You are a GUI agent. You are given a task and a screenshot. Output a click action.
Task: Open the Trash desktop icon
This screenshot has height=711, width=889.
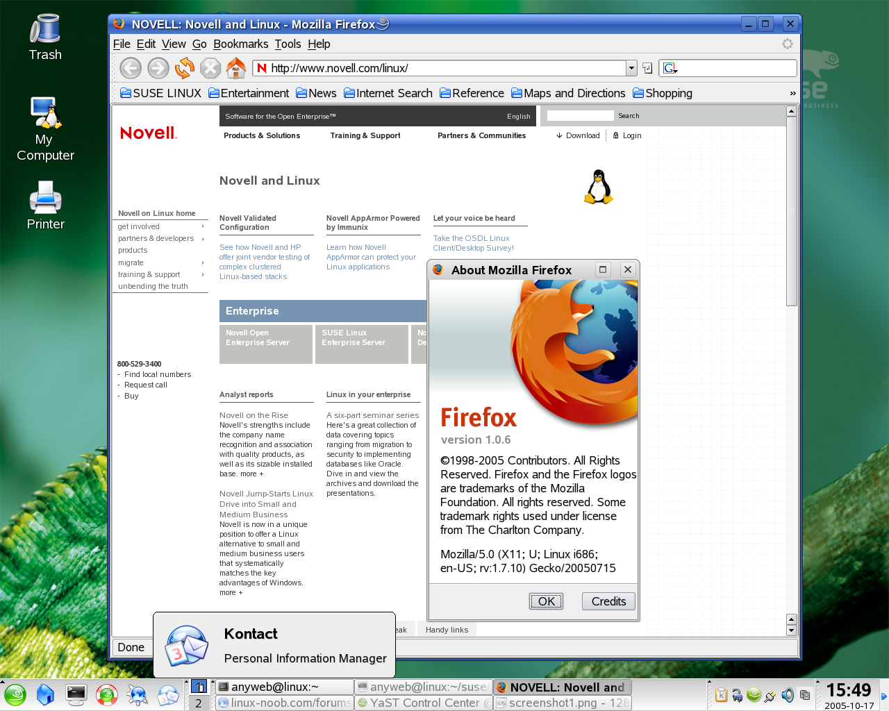[x=45, y=37]
